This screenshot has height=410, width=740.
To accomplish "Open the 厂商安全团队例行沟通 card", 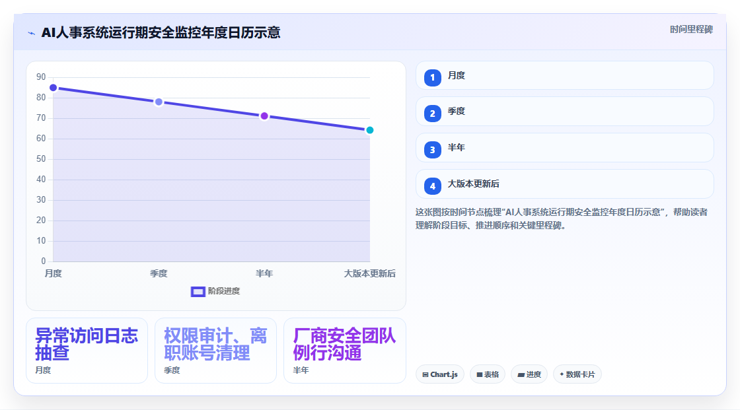I will [x=344, y=351].
